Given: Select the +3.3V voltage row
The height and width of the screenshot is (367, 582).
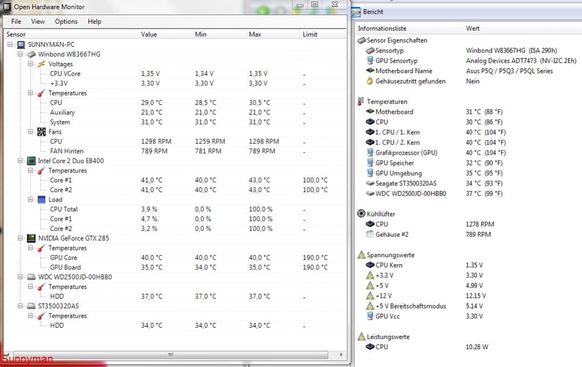Looking at the screenshot, I should pyautogui.click(x=174, y=84).
